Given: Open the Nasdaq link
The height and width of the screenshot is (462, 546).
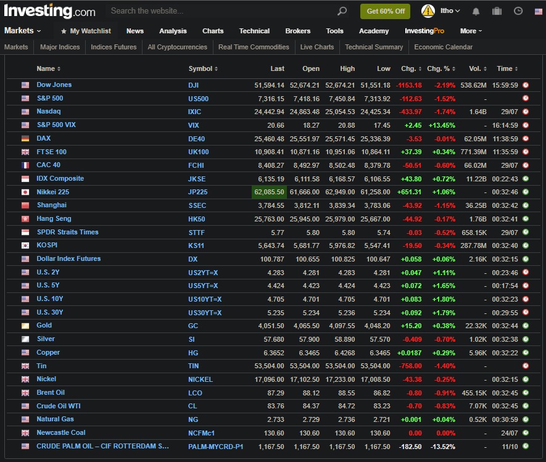Looking at the screenshot, I should click(49, 112).
